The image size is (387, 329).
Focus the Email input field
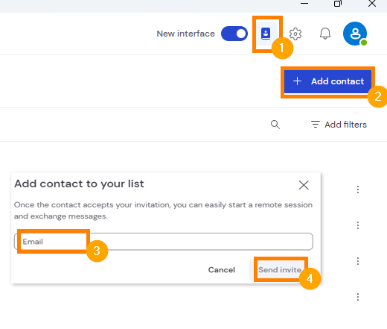click(x=164, y=242)
